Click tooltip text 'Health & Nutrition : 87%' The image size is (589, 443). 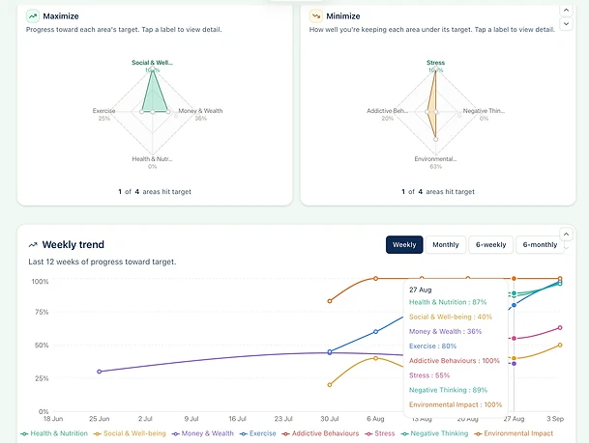tap(448, 302)
